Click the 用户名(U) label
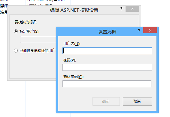170x117 pixels. [72, 44]
